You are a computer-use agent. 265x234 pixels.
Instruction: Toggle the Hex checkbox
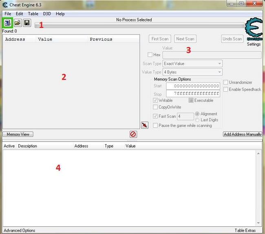click(150, 55)
